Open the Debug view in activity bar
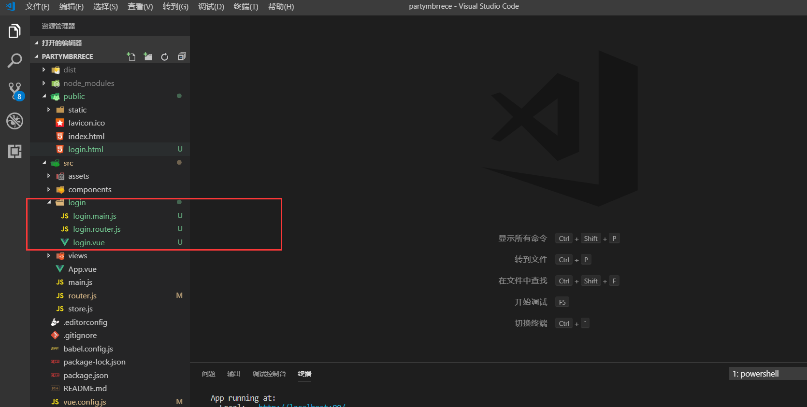 coord(14,121)
